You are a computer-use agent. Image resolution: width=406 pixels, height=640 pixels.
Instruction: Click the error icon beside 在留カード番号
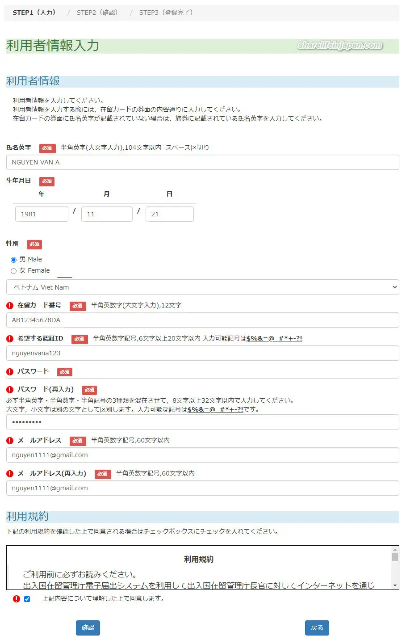[10, 306]
